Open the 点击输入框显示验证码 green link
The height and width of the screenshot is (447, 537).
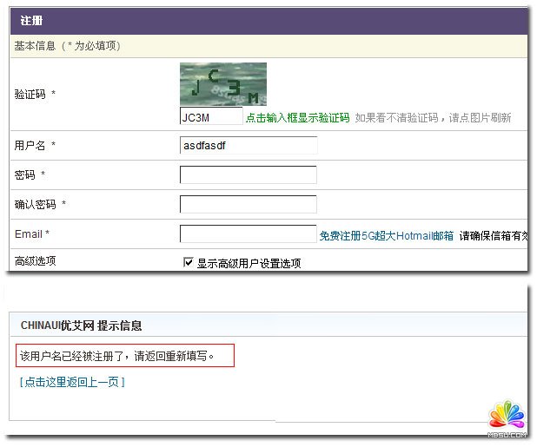point(297,118)
